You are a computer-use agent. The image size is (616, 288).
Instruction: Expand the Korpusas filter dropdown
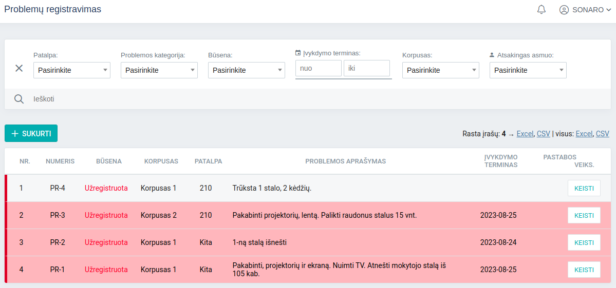tap(441, 70)
